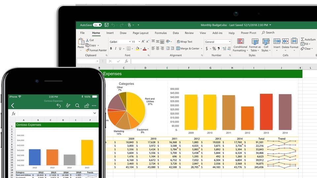Click the Save icon in title bar

(107, 25)
